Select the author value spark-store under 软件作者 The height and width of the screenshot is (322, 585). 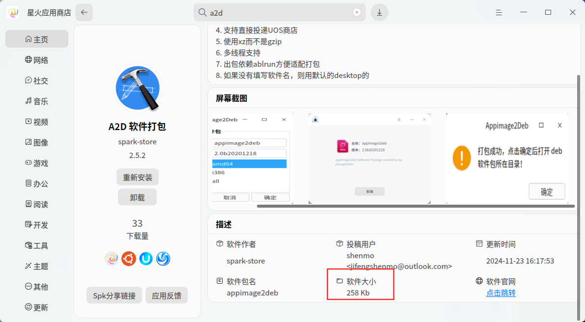click(x=246, y=261)
